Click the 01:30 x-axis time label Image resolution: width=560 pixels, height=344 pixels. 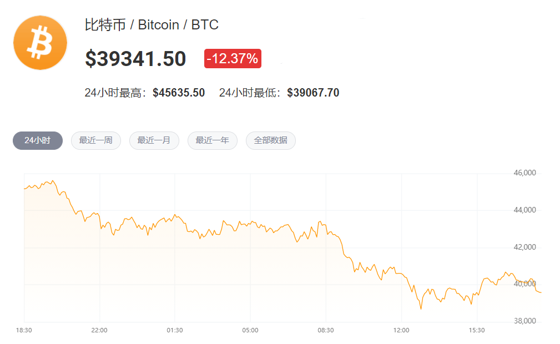(175, 330)
